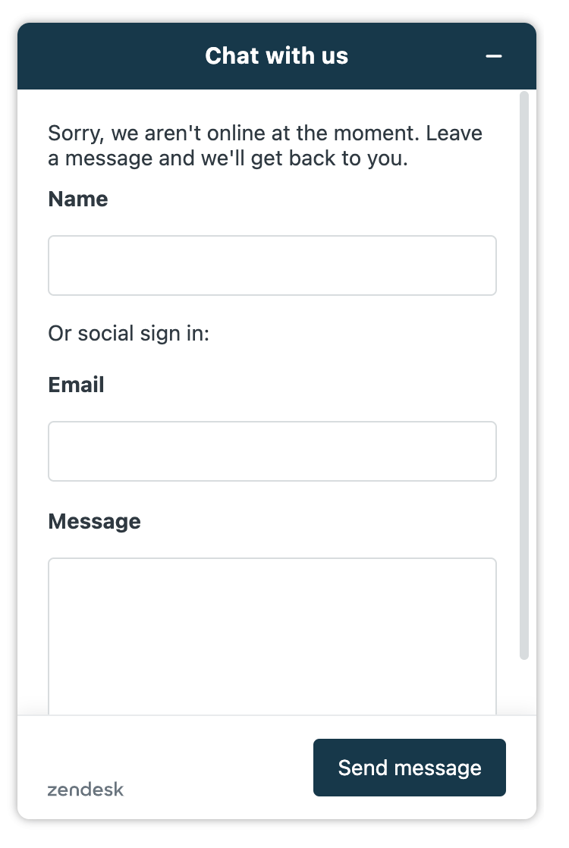The height and width of the screenshot is (848, 569).
Task: Click the zendesk logo text in the footer
Action: (85, 790)
